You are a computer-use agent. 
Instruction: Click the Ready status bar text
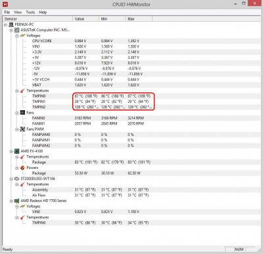pyautogui.click(x=8, y=249)
